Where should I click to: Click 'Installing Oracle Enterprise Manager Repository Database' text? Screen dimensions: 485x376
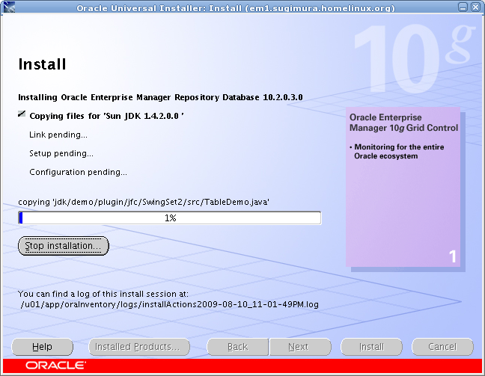(160, 97)
